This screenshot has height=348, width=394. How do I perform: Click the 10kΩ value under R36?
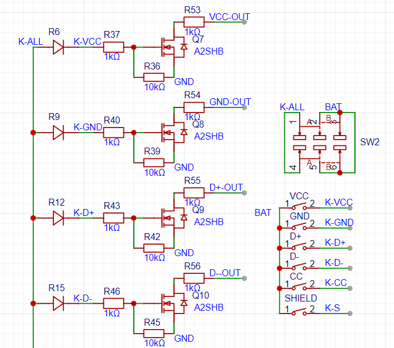pyautogui.click(x=155, y=87)
